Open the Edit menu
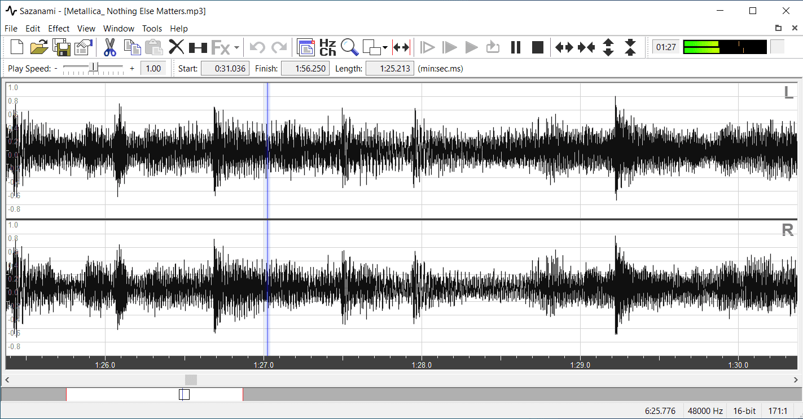Viewport: 803px width, 419px height. click(33, 29)
